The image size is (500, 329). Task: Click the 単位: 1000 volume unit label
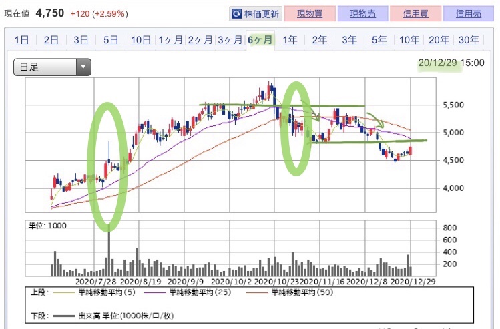tap(48, 226)
